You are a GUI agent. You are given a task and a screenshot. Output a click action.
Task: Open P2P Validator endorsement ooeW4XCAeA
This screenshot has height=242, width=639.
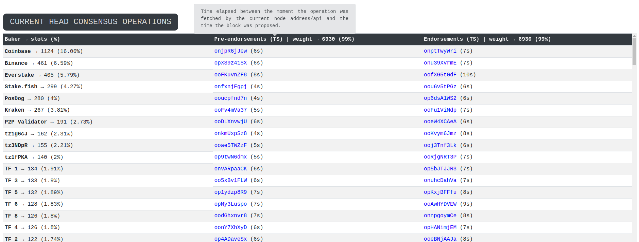[440, 122]
